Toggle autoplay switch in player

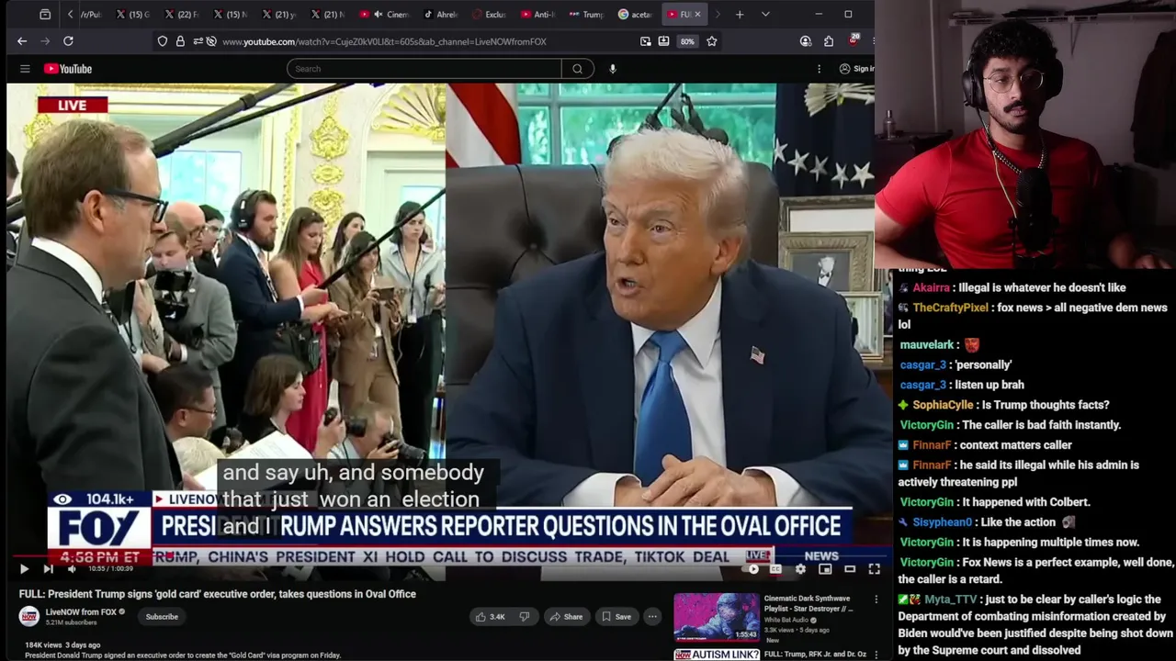[x=752, y=569]
